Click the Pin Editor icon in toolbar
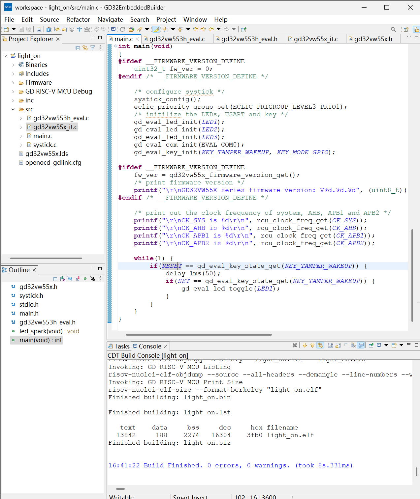420x499 pixels. [x=244, y=29]
